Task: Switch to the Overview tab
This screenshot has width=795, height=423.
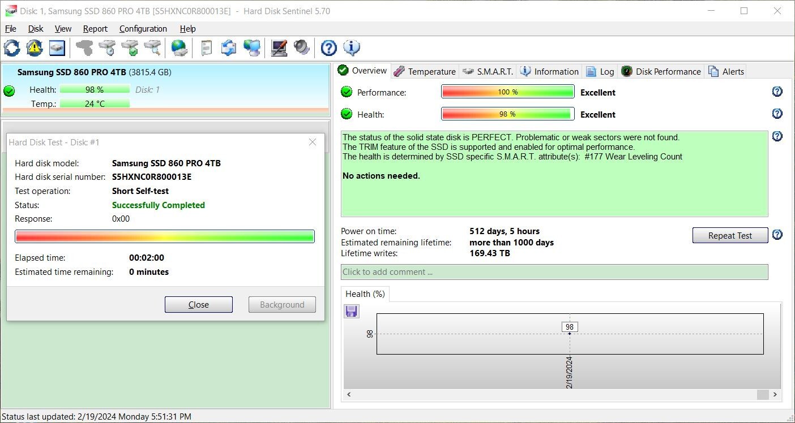Action: (362, 71)
